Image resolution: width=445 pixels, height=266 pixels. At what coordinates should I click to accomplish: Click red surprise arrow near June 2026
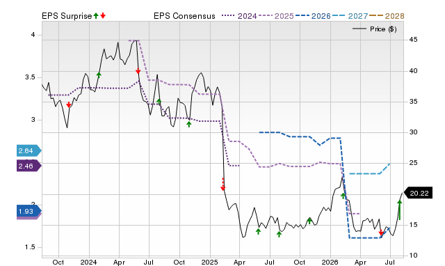[x=381, y=233]
